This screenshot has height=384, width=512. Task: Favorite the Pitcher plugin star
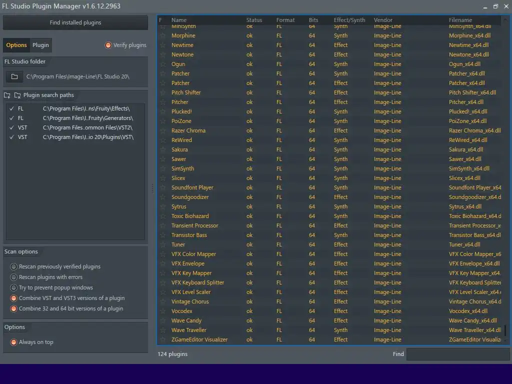[162, 102]
